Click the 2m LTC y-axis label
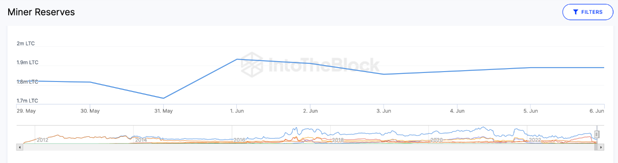 (x=25, y=44)
